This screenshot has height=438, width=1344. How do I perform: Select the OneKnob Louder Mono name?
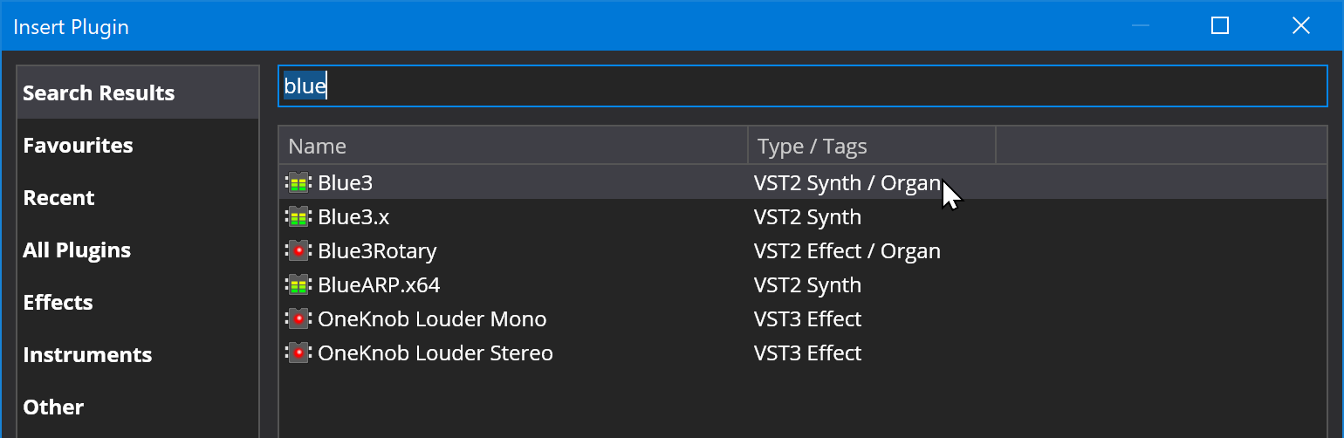click(432, 319)
